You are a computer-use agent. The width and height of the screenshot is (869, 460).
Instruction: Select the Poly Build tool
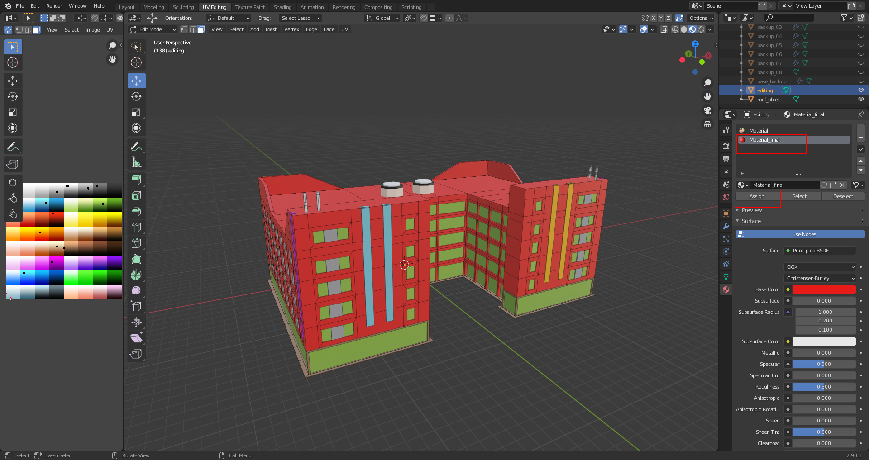[136, 259]
